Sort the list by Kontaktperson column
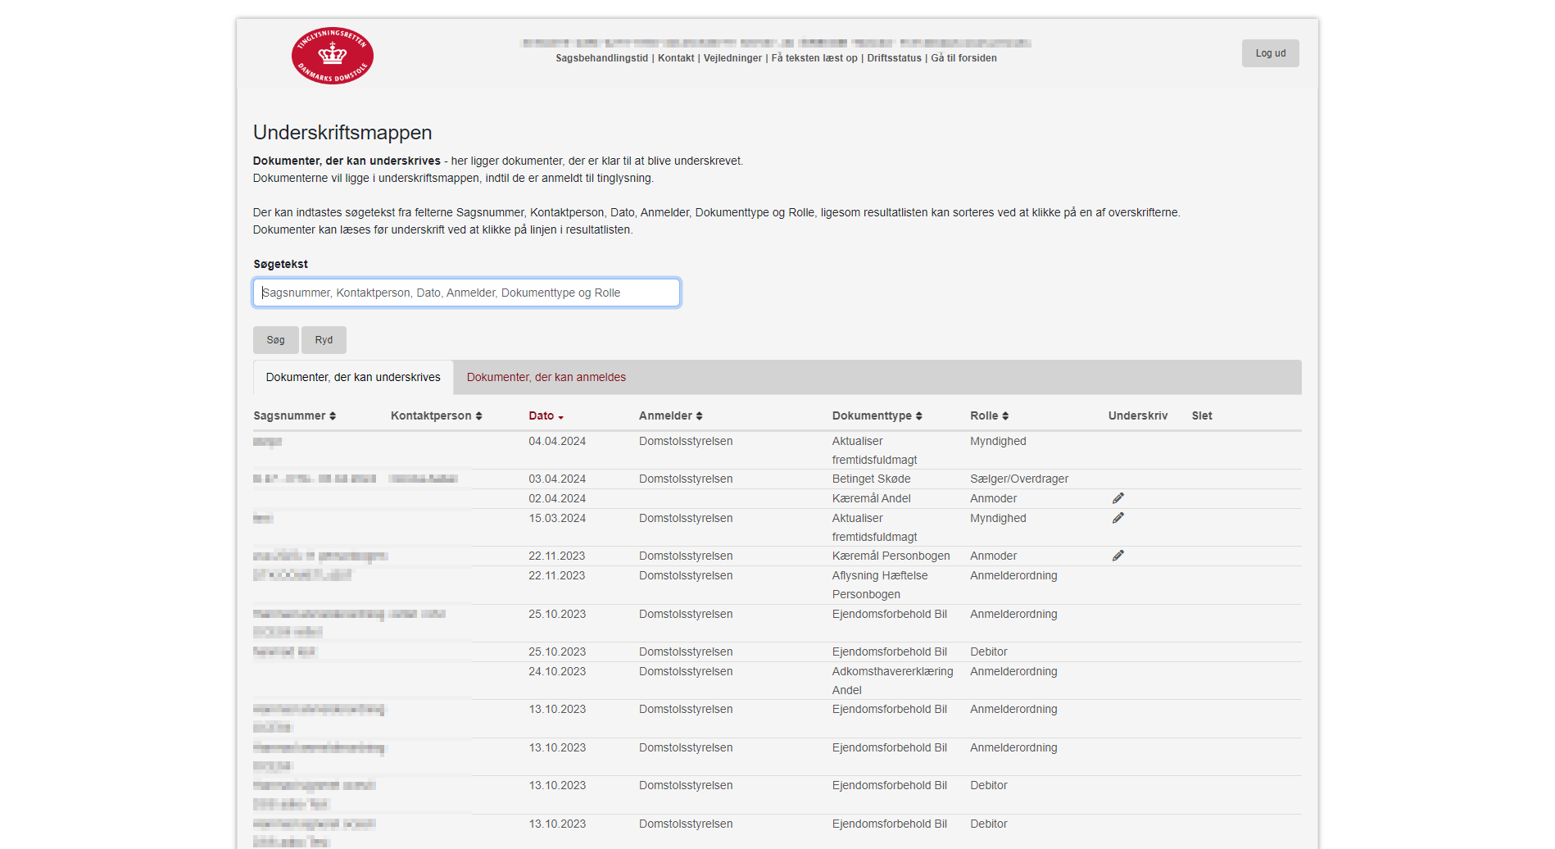 tap(436, 415)
